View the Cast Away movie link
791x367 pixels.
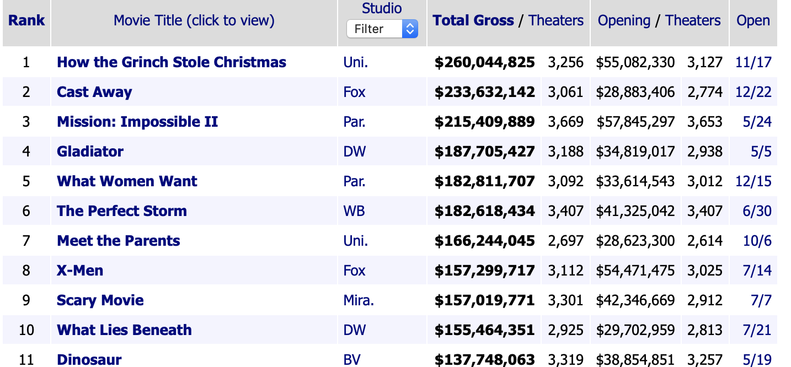click(x=94, y=92)
